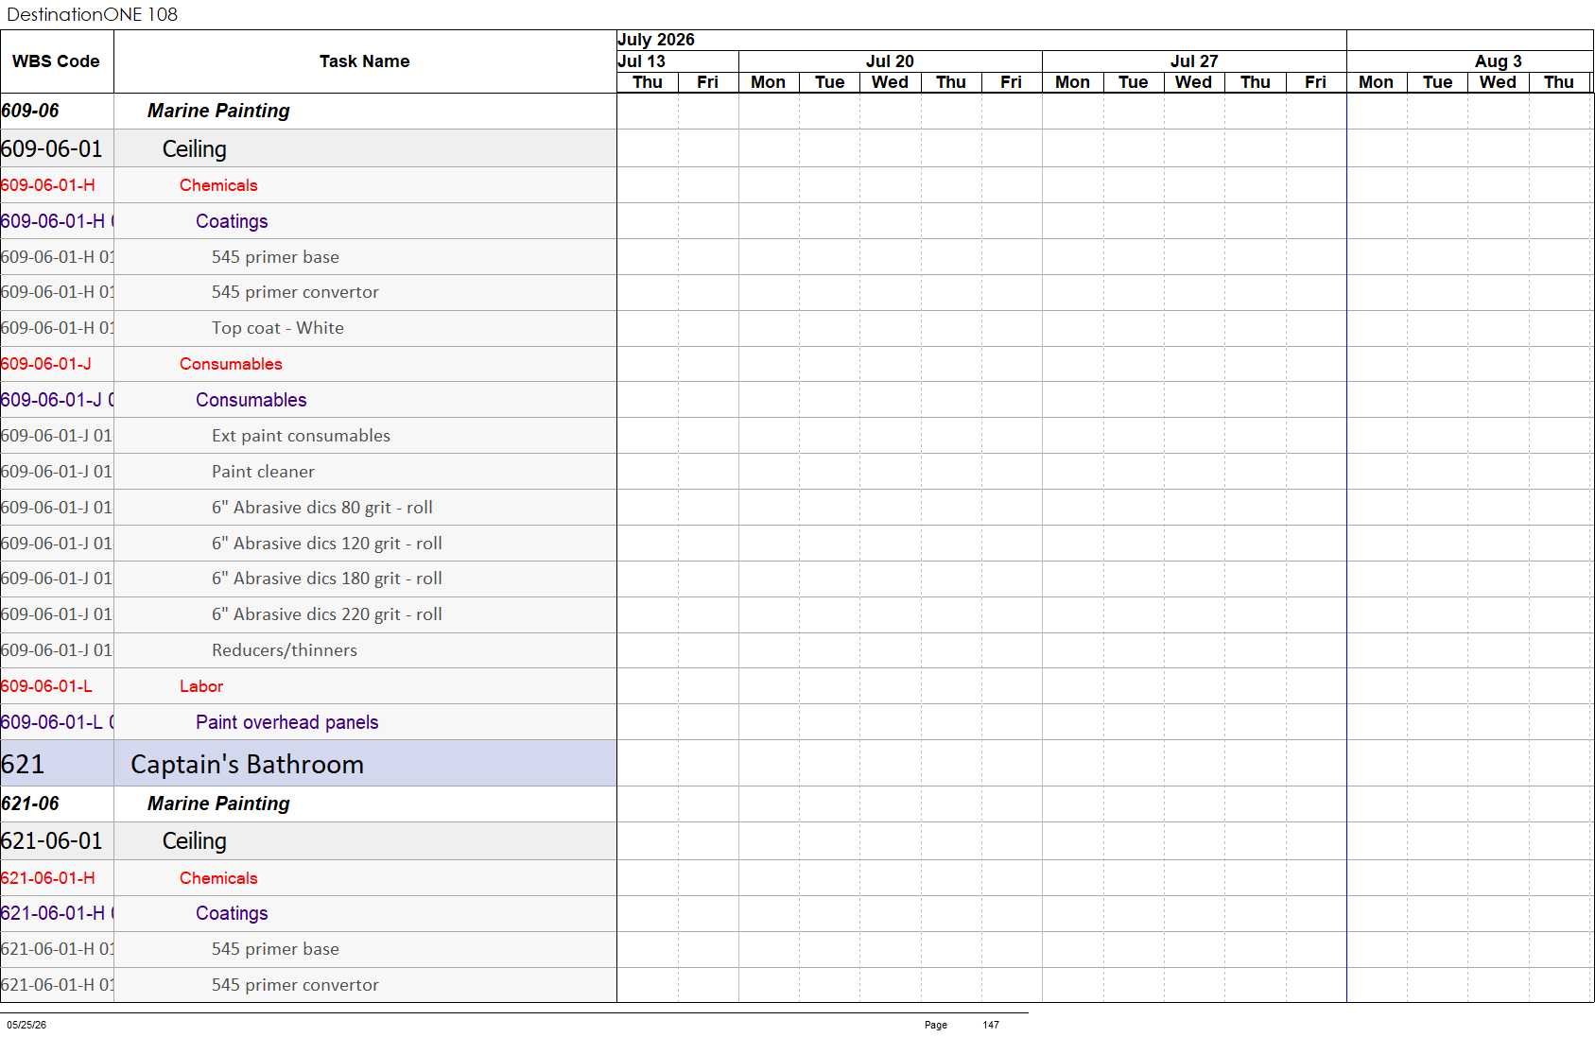Click red WBS code 609-06-01-J

pos(46,364)
